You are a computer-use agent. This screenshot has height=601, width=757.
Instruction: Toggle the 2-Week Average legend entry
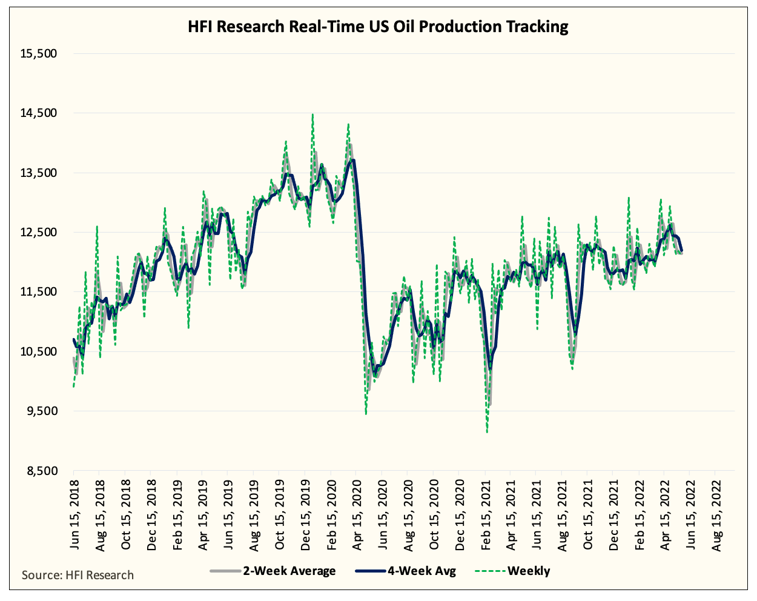point(291,570)
